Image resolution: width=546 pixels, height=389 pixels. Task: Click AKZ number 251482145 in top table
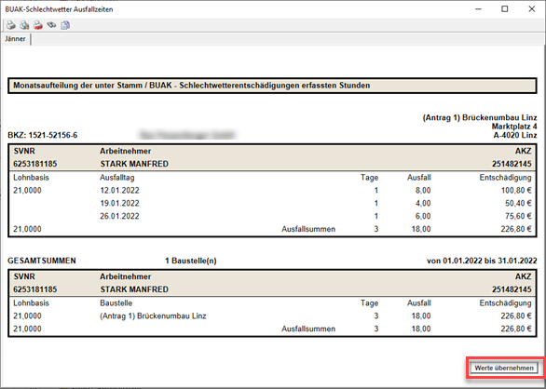pyautogui.click(x=512, y=164)
